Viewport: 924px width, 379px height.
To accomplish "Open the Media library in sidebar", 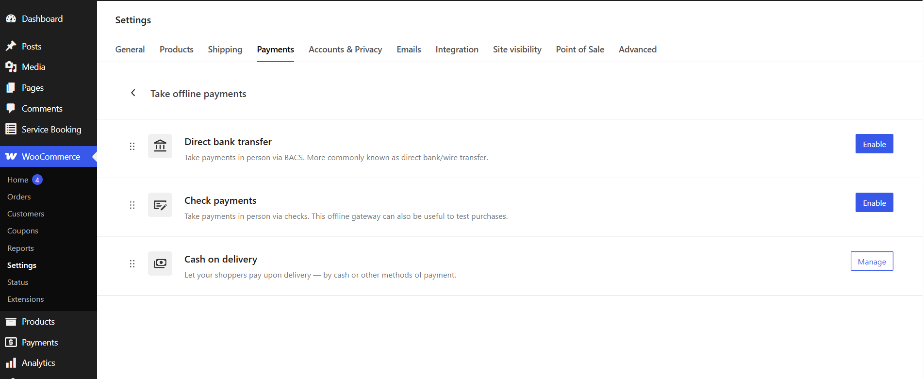I will click(x=33, y=67).
